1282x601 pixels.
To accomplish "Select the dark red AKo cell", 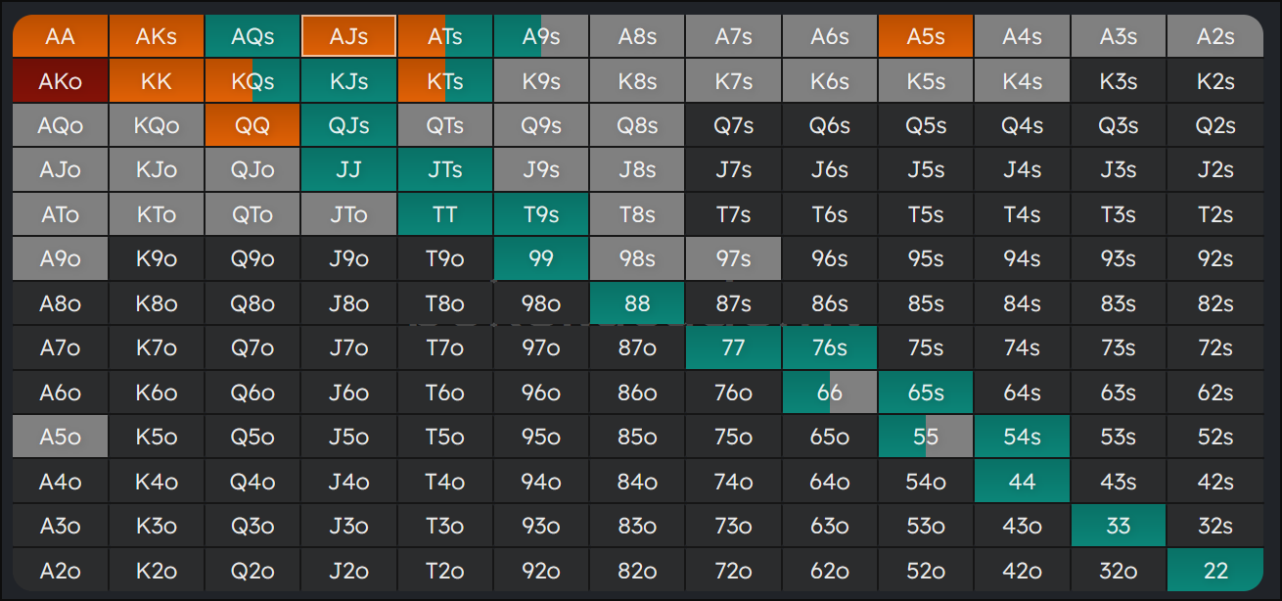I will click(x=60, y=81).
